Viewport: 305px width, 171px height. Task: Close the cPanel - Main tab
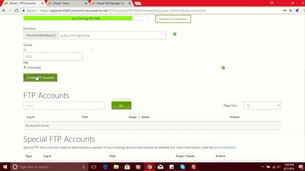pyautogui.click(x=86, y=3)
